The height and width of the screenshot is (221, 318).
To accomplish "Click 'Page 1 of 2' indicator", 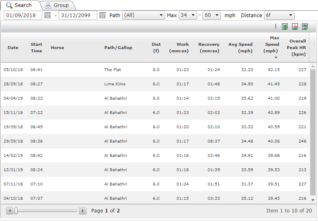I will tap(105, 211).
